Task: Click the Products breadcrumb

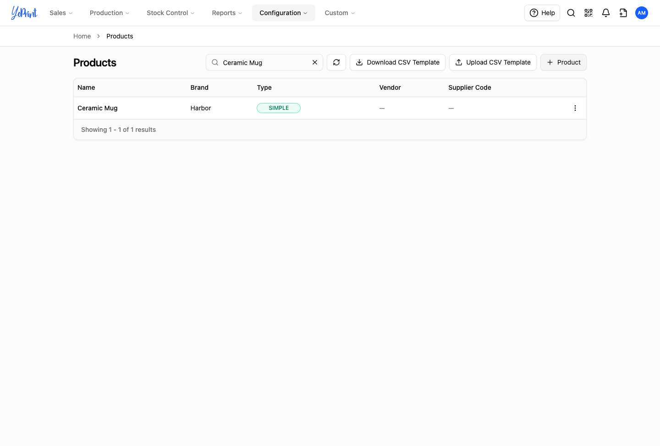Action: coord(120,36)
